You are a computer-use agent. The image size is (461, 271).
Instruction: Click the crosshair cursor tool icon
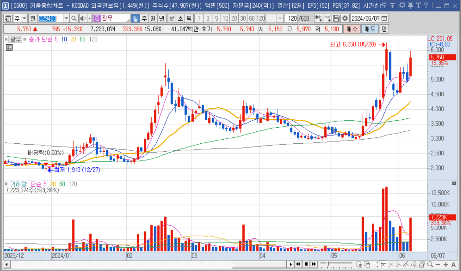tap(383, 265)
